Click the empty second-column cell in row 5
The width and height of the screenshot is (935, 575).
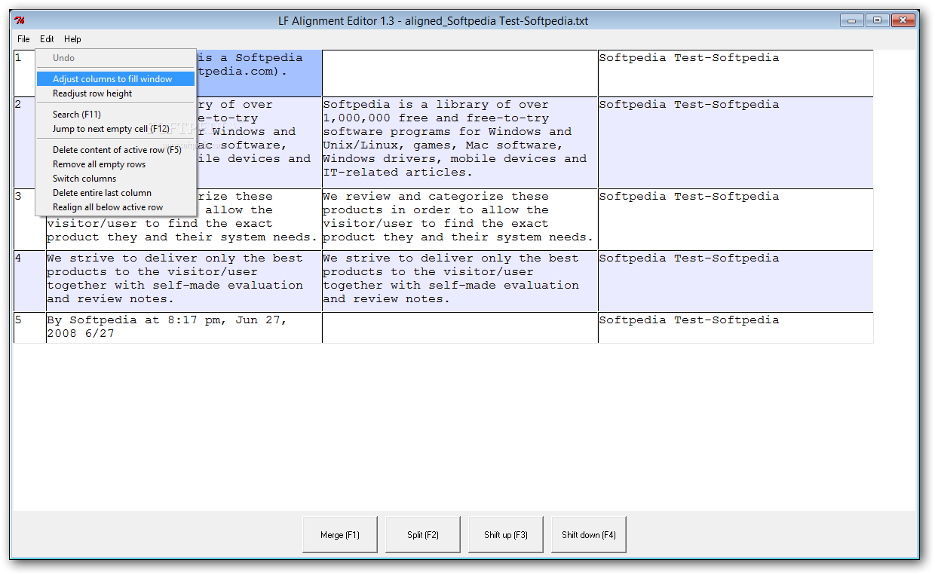point(460,328)
